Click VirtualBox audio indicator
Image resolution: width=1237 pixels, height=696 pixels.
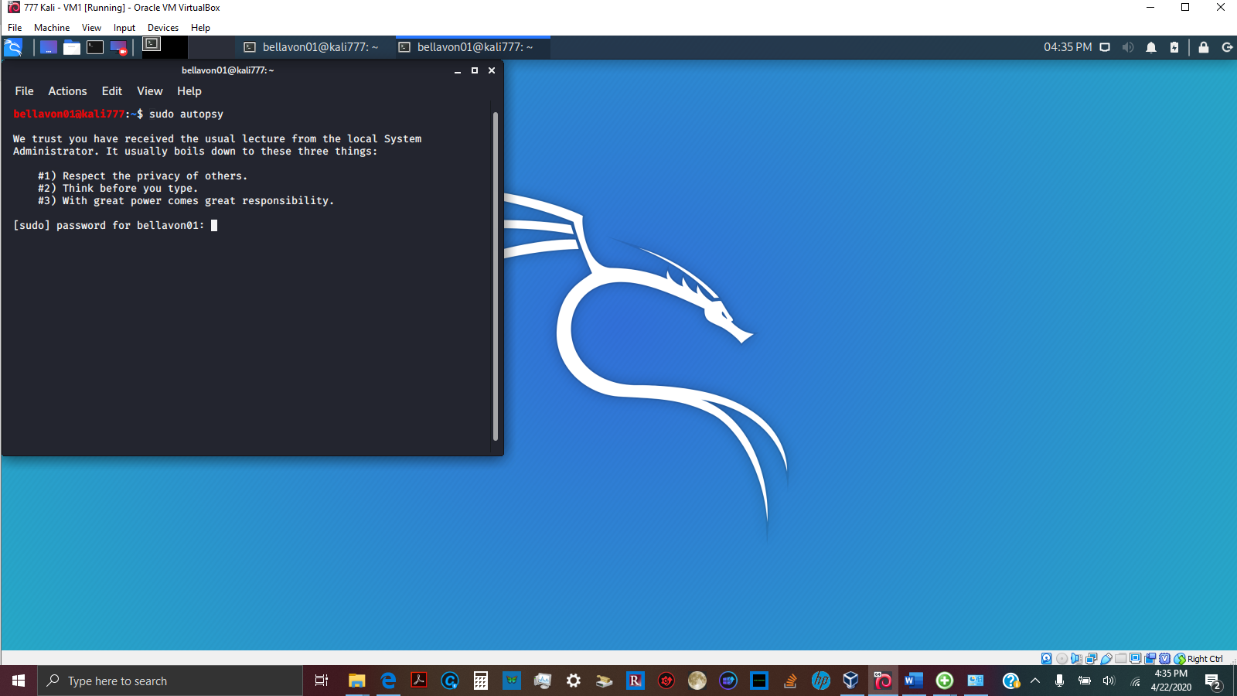tap(1076, 659)
